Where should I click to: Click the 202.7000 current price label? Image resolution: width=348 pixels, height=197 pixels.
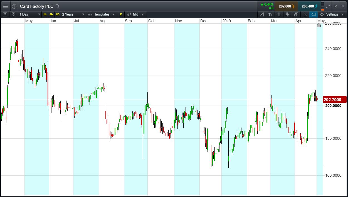[335, 99]
